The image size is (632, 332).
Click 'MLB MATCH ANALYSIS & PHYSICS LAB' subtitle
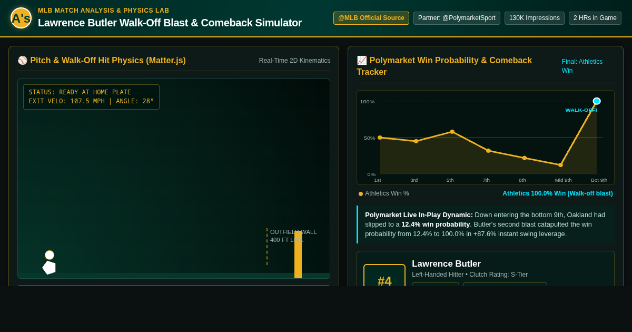point(104,11)
